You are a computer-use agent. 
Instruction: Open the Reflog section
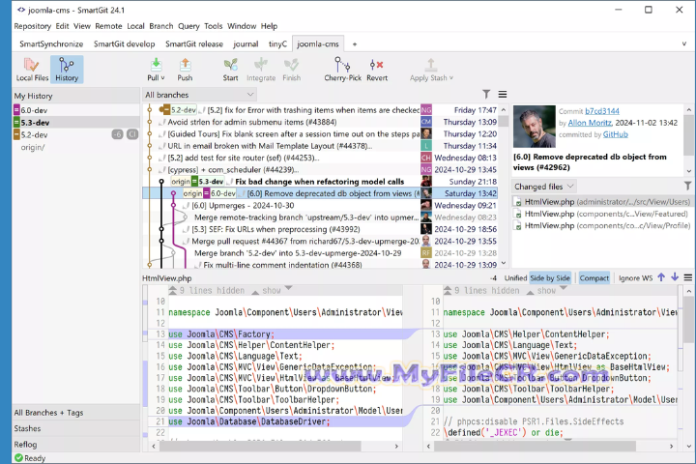[76, 445]
